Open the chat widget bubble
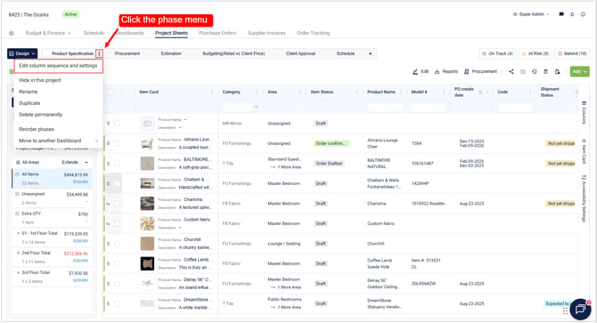597x323 pixels. 580,309
